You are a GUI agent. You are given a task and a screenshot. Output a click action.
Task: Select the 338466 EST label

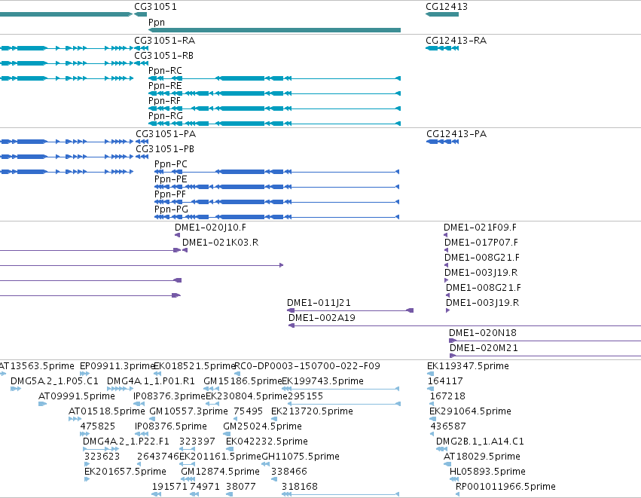pos(289,472)
